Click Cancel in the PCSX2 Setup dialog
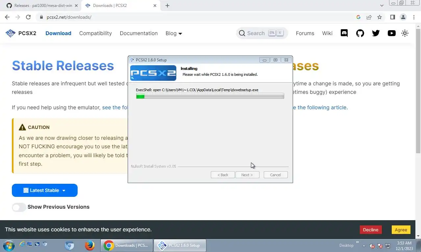This screenshot has height=252, width=421. click(276, 175)
